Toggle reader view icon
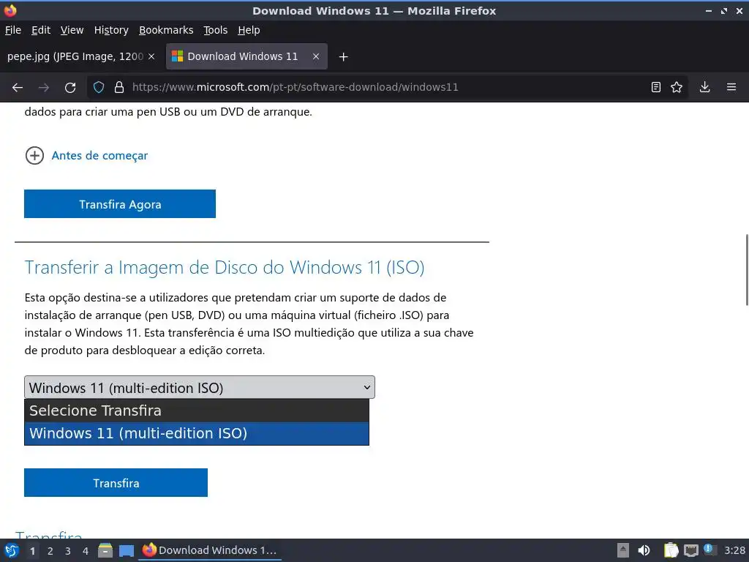Image resolution: width=749 pixels, height=562 pixels. point(656,87)
